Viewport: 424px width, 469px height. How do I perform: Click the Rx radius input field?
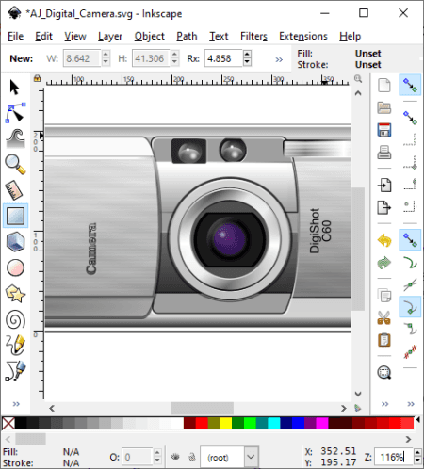223,58
